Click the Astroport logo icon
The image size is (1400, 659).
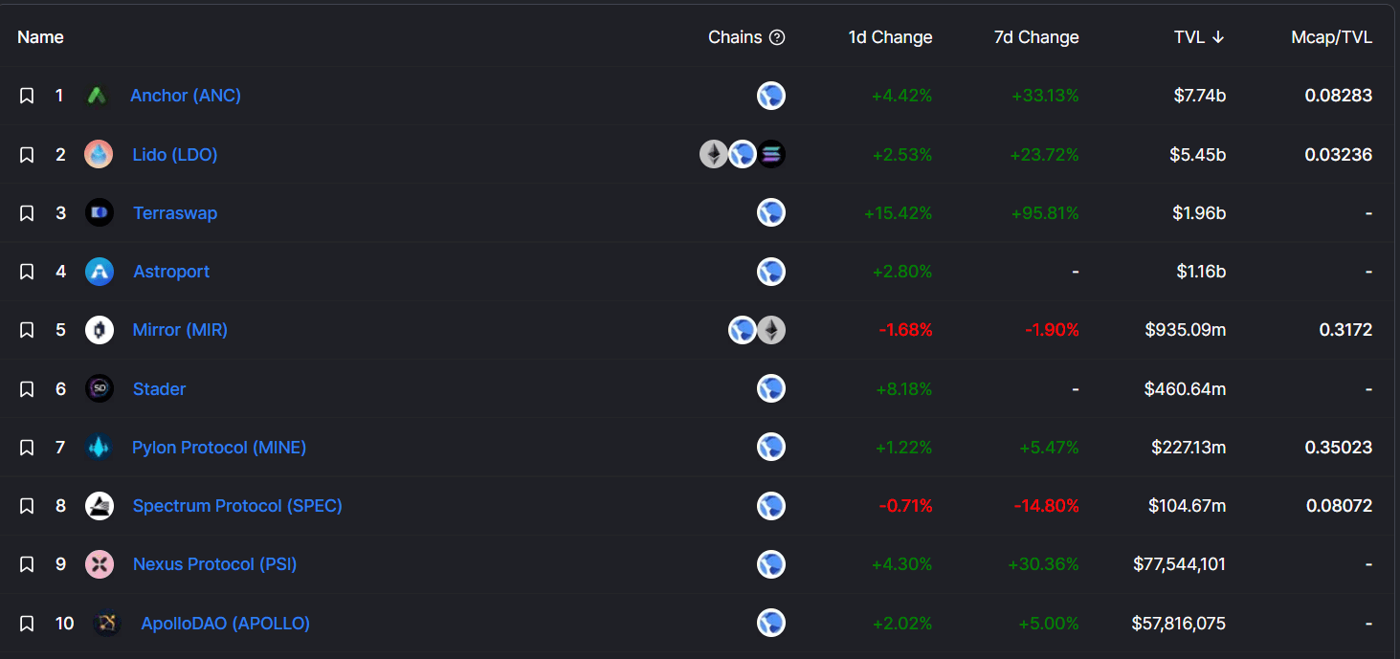[x=100, y=272]
